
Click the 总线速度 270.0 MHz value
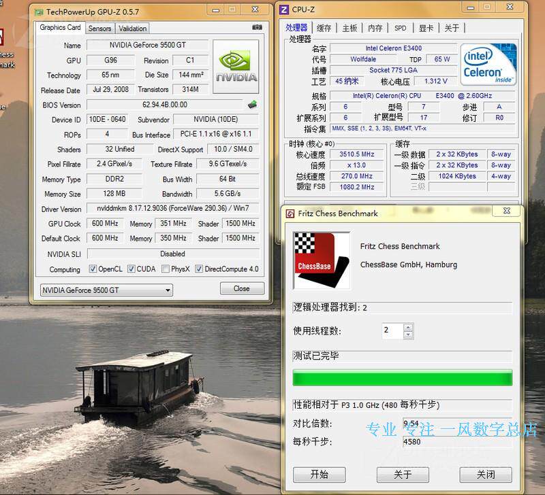[x=356, y=176]
